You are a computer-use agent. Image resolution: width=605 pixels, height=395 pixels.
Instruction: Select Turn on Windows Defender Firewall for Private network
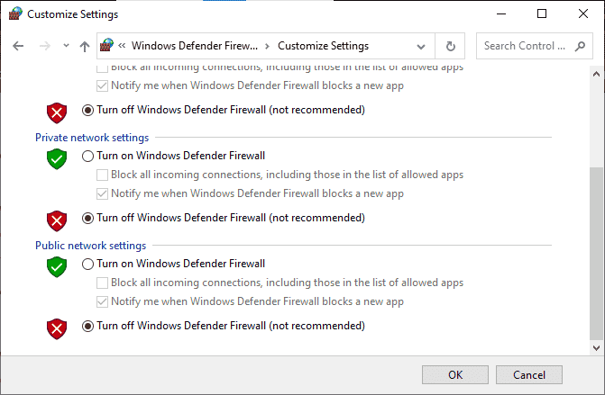pyautogui.click(x=87, y=156)
